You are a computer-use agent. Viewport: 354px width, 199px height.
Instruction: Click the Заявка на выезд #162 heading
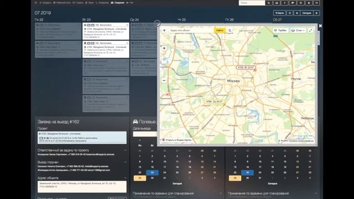click(x=58, y=122)
